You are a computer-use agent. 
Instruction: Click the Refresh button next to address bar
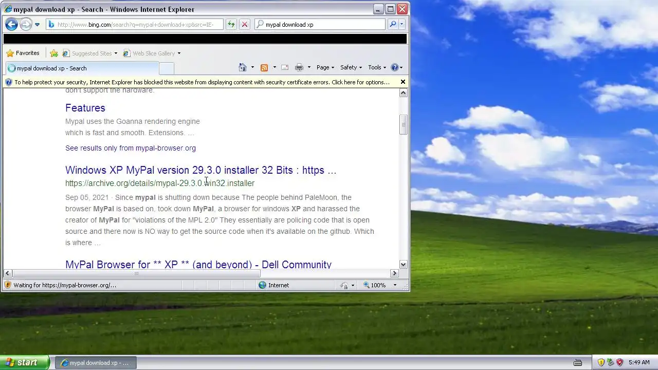231,24
